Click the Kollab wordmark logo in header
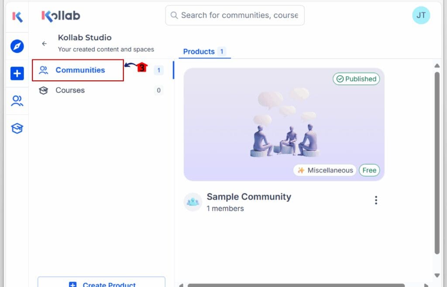 pyautogui.click(x=61, y=16)
